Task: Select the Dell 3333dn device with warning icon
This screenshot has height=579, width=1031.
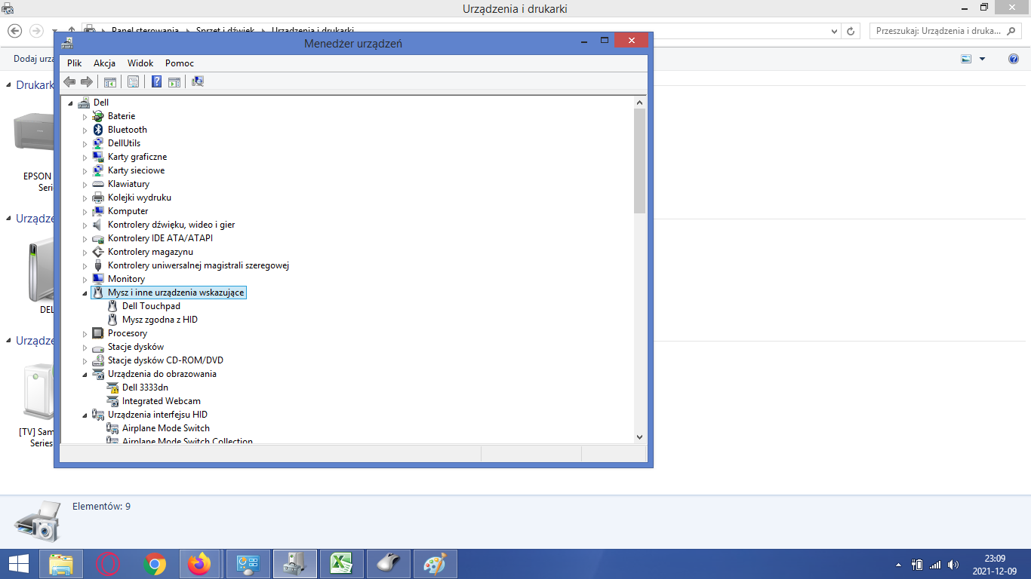Action: (145, 388)
